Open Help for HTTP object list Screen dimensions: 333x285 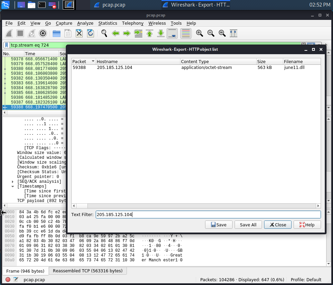coord(307,225)
